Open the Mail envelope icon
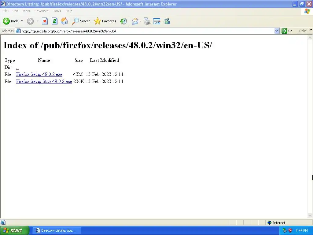This screenshot has width=313, height=235. (135, 21)
